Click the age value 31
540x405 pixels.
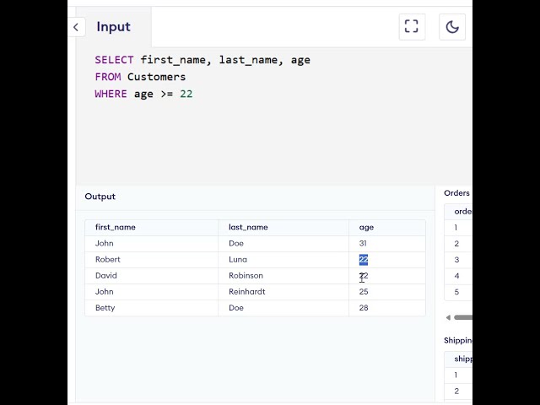(363, 244)
